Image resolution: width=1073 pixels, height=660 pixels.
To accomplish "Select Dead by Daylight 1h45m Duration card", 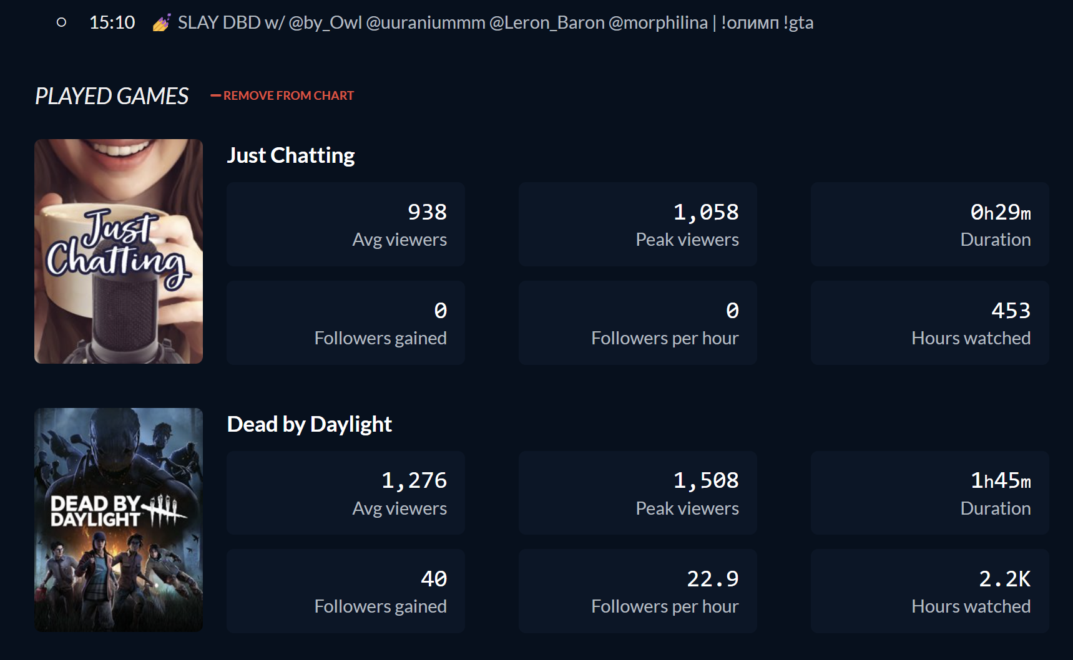I will pyautogui.click(x=929, y=493).
